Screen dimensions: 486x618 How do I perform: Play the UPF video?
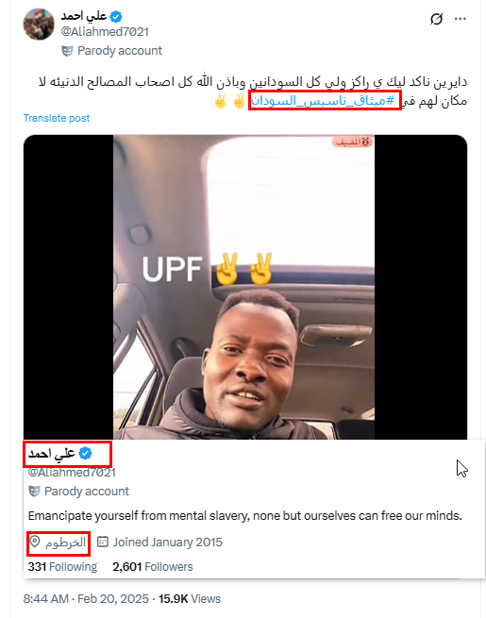click(x=243, y=287)
